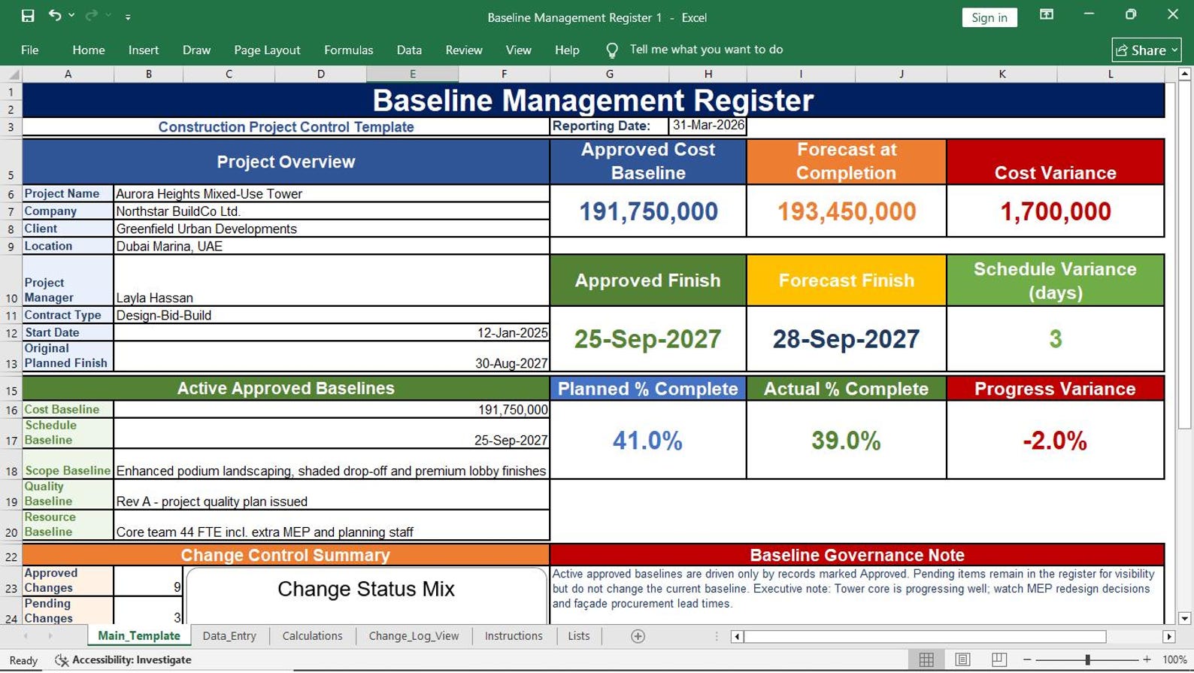Screen dimensions: 1194x673
Task: Click the Tell me lightbulb icon
Action: [612, 50]
